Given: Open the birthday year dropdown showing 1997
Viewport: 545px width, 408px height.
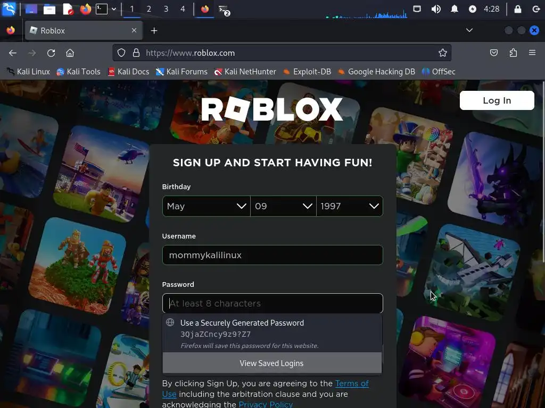Looking at the screenshot, I should [350, 206].
